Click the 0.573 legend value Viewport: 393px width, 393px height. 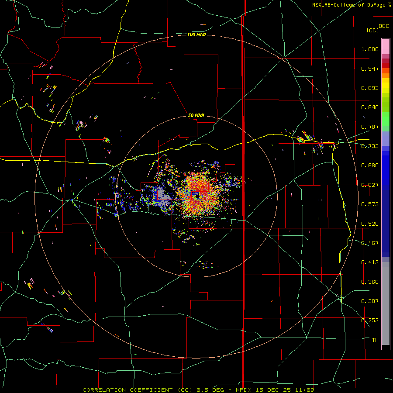click(370, 204)
